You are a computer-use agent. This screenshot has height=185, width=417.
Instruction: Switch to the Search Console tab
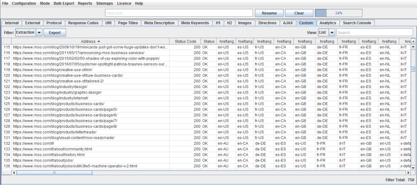[357, 23]
